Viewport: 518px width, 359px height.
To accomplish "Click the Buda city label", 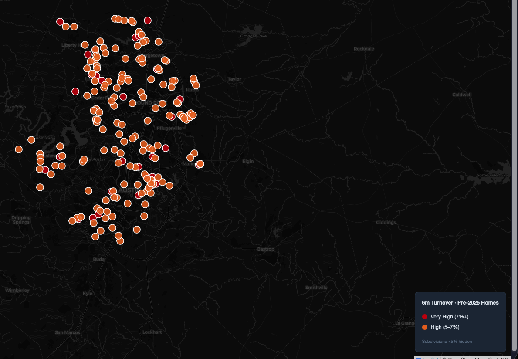I will coord(98,259).
